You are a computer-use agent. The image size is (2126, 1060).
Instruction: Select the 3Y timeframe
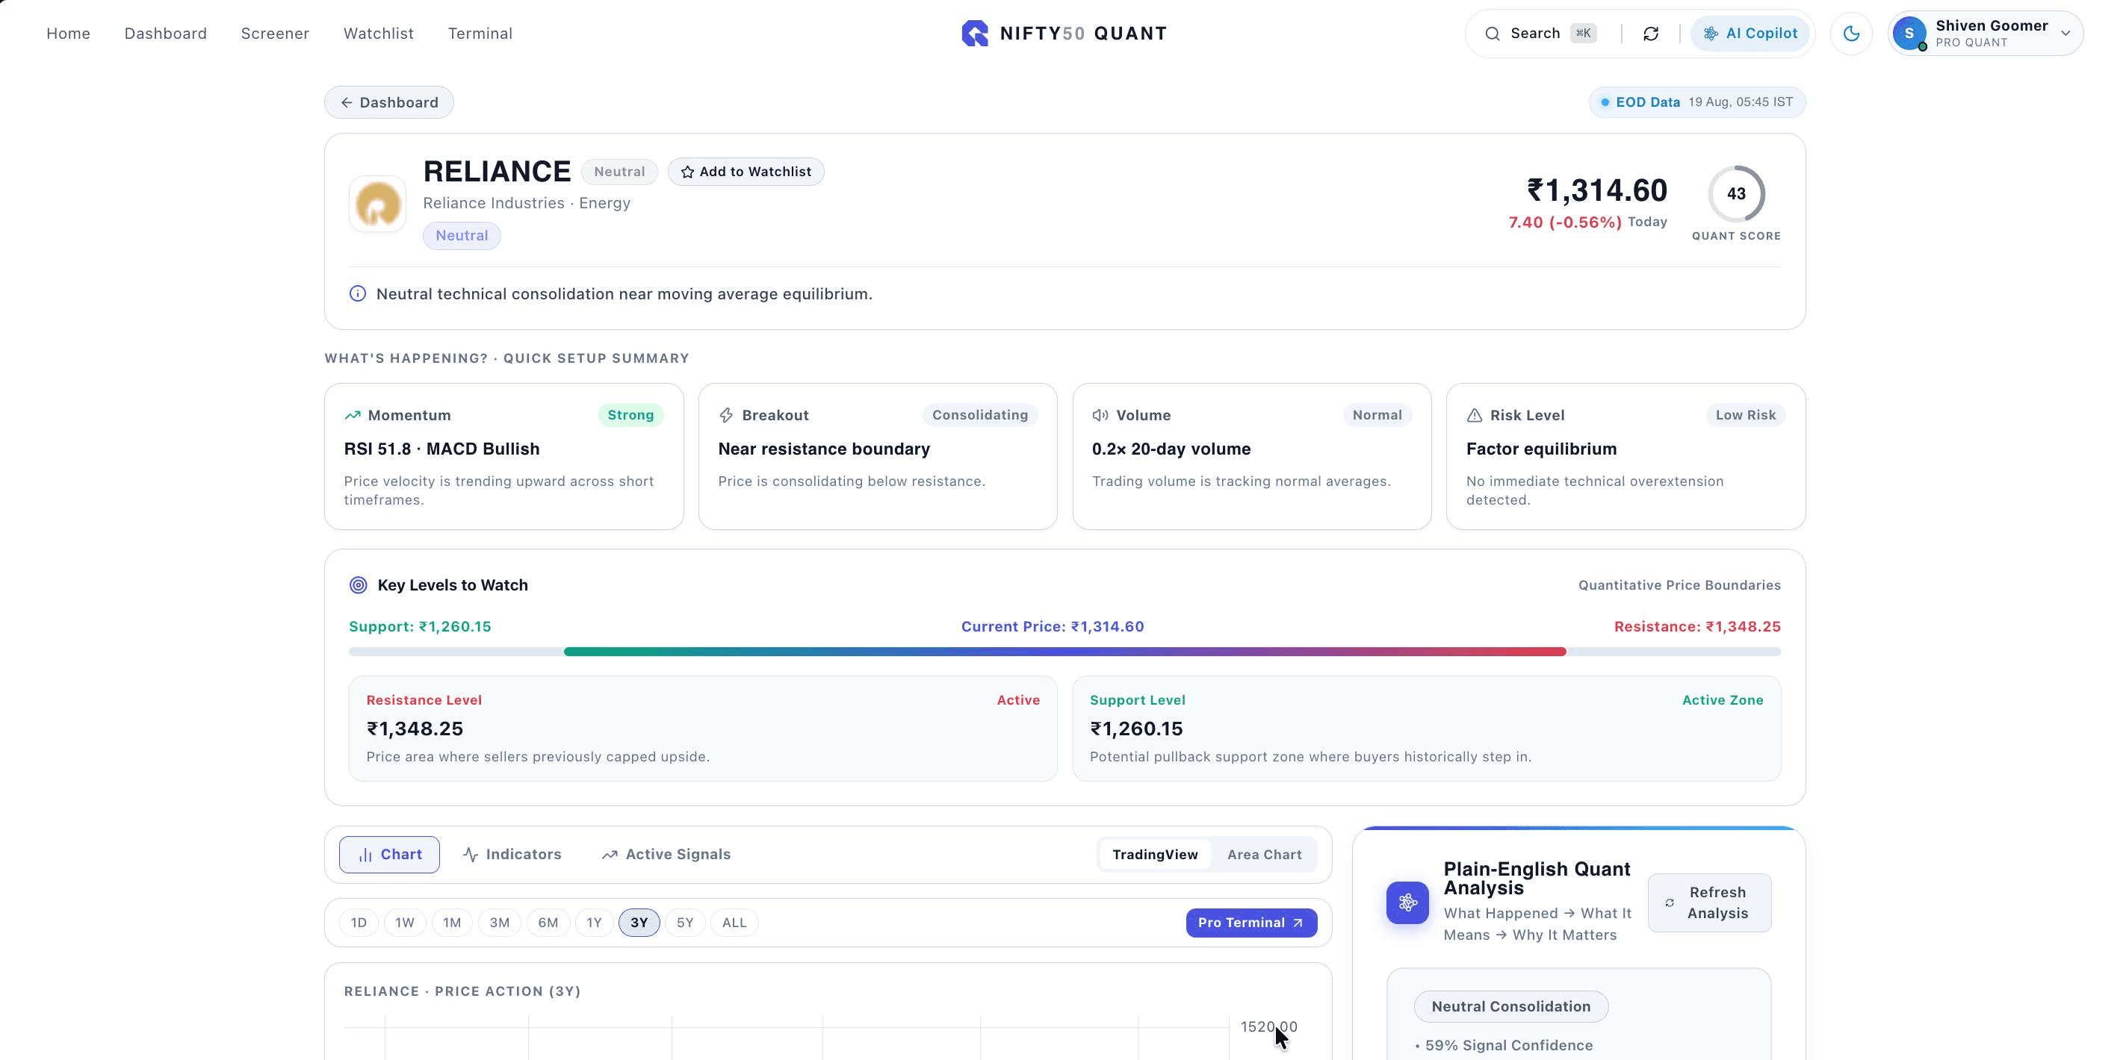(639, 922)
